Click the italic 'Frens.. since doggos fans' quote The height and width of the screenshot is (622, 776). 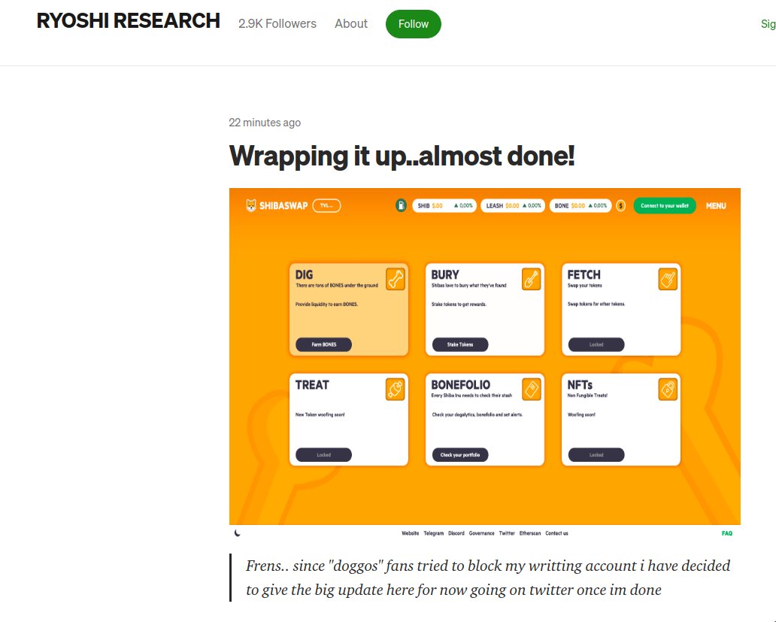point(488,578)
